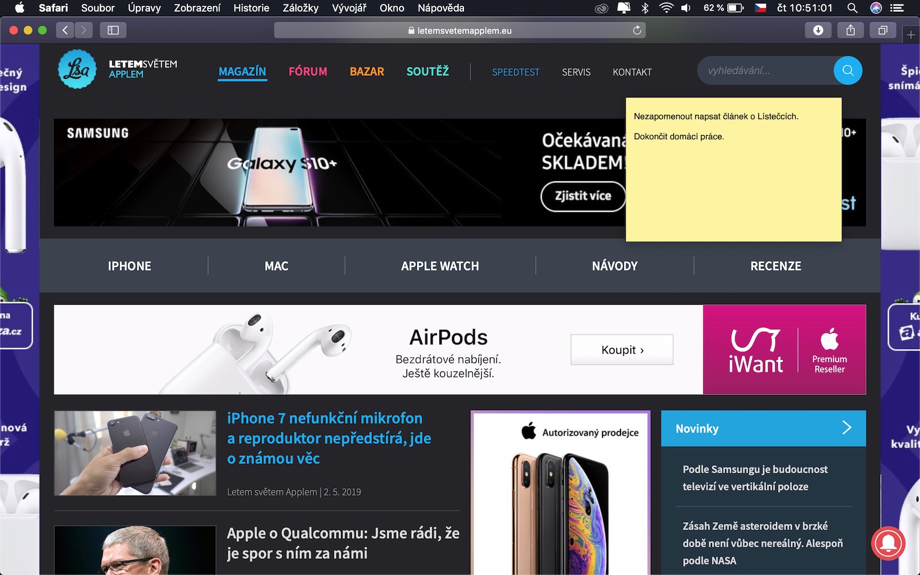This screenshot has width=920, height=575.
Task: Open a new tab with plus button
Action: pyautogui.click(x=911, y=35)
